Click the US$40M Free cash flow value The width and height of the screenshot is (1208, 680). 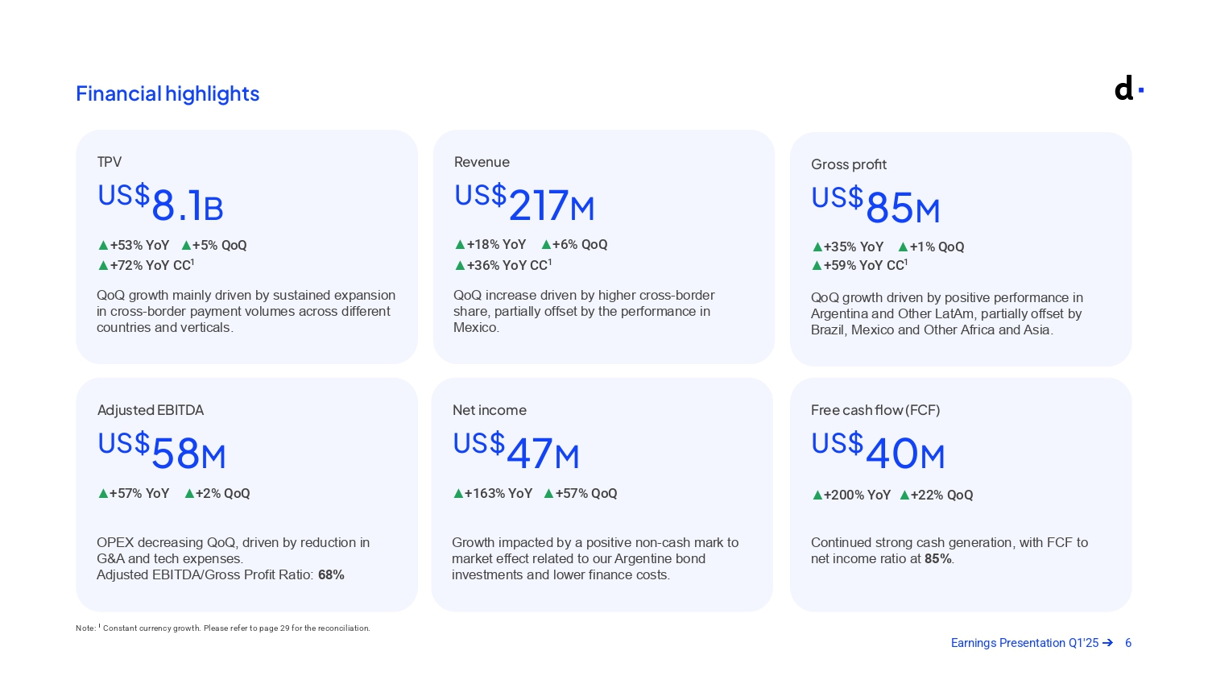point(878,452)
